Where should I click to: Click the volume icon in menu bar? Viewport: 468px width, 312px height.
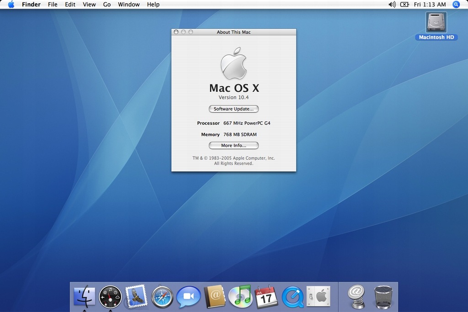pos(392,5)
